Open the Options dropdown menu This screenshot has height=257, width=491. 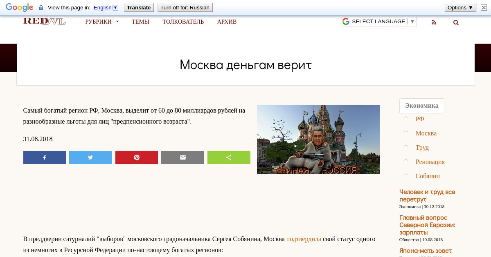tap(460, 7)
